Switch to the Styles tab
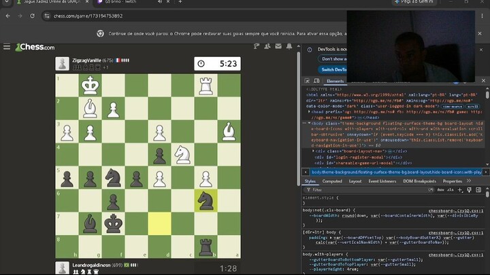The height and width of the screenshot is (275, 490). [310, 181]
